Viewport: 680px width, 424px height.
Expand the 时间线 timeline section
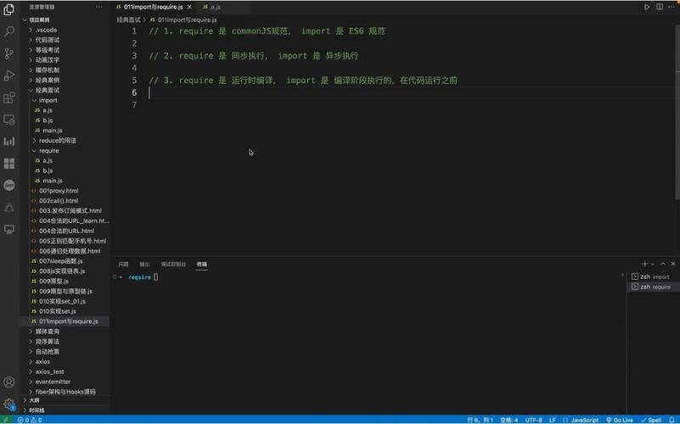point(65,410)
